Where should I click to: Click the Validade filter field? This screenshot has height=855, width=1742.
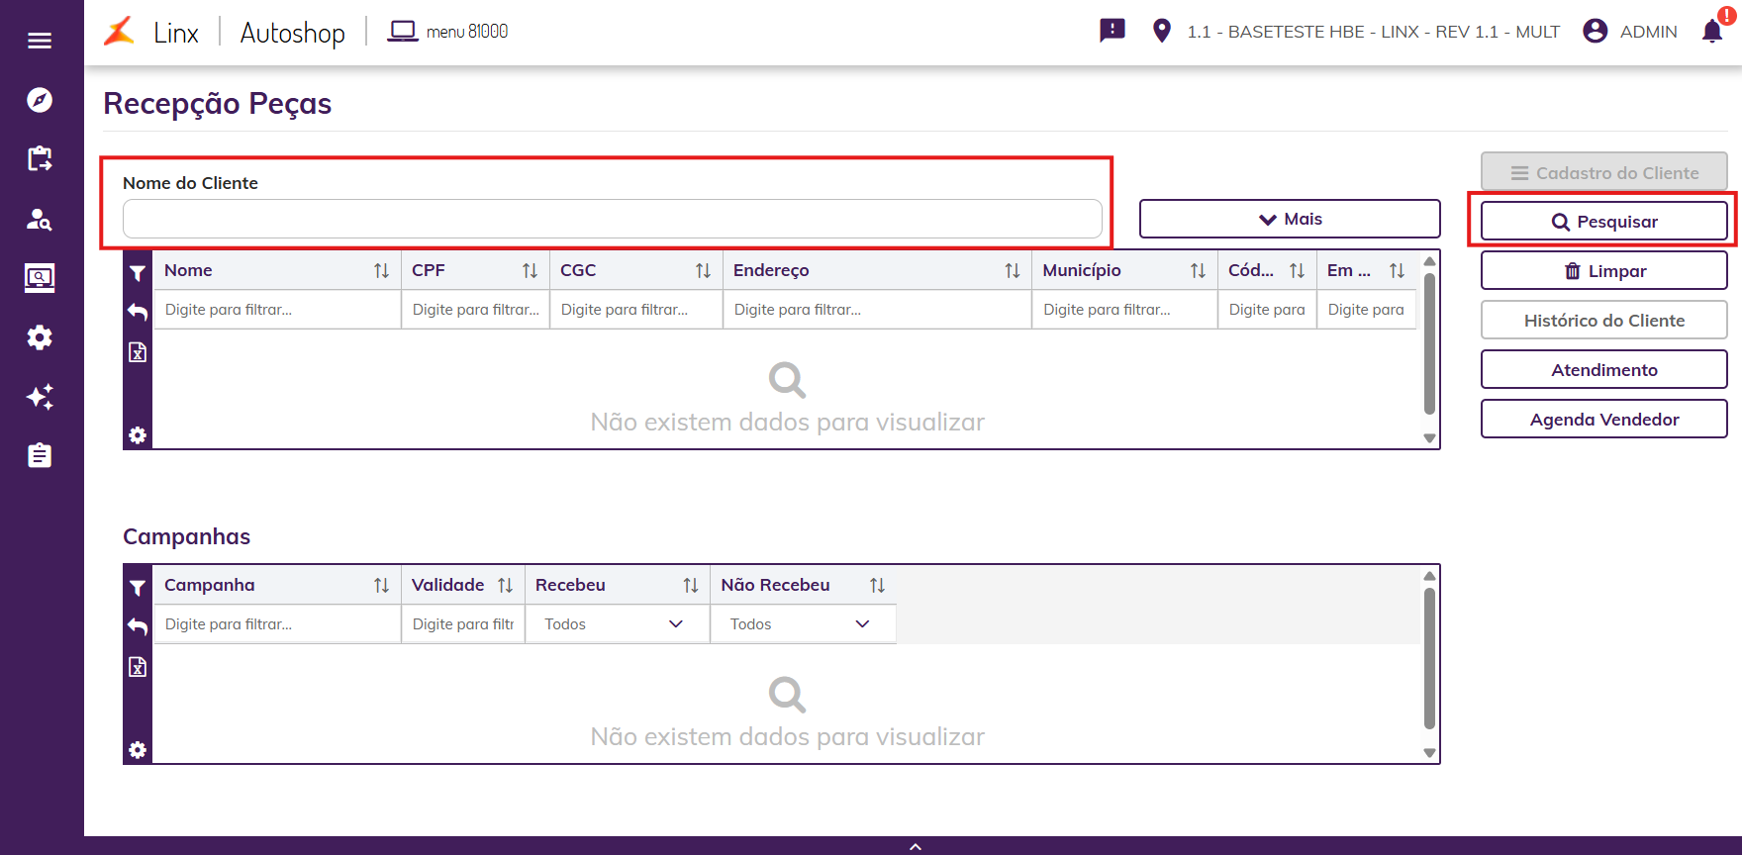coord(463,624)
